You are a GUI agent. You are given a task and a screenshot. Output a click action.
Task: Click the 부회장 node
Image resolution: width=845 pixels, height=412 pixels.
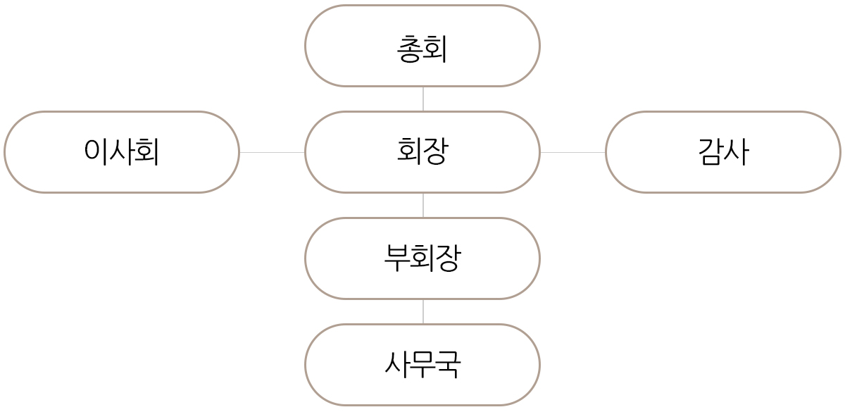423,258
